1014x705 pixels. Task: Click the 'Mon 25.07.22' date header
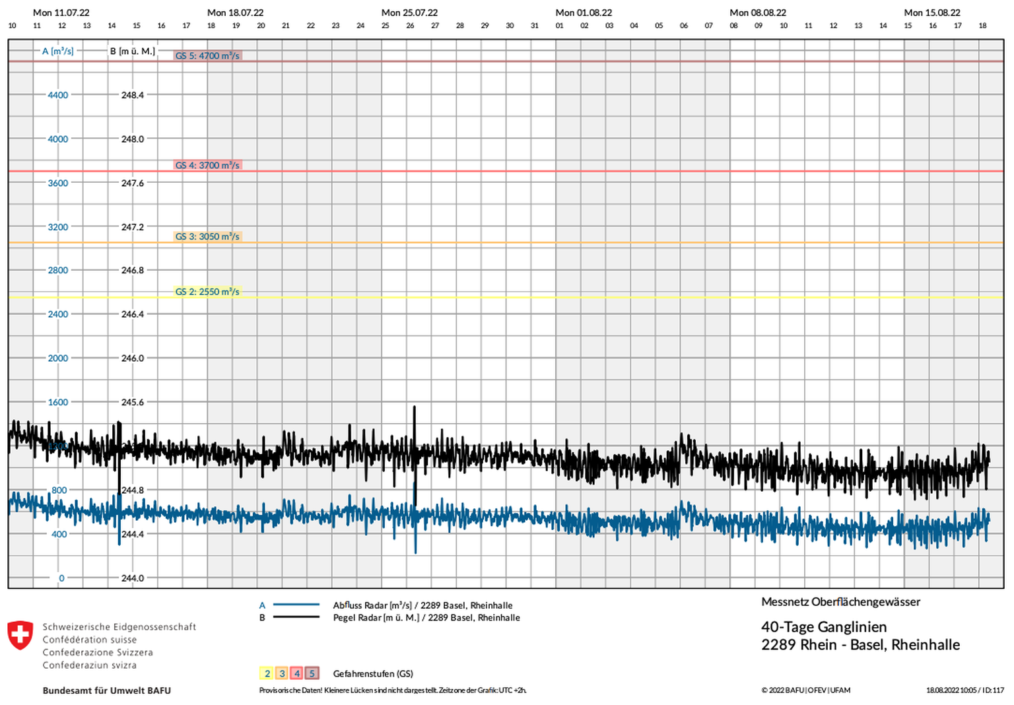410,13
